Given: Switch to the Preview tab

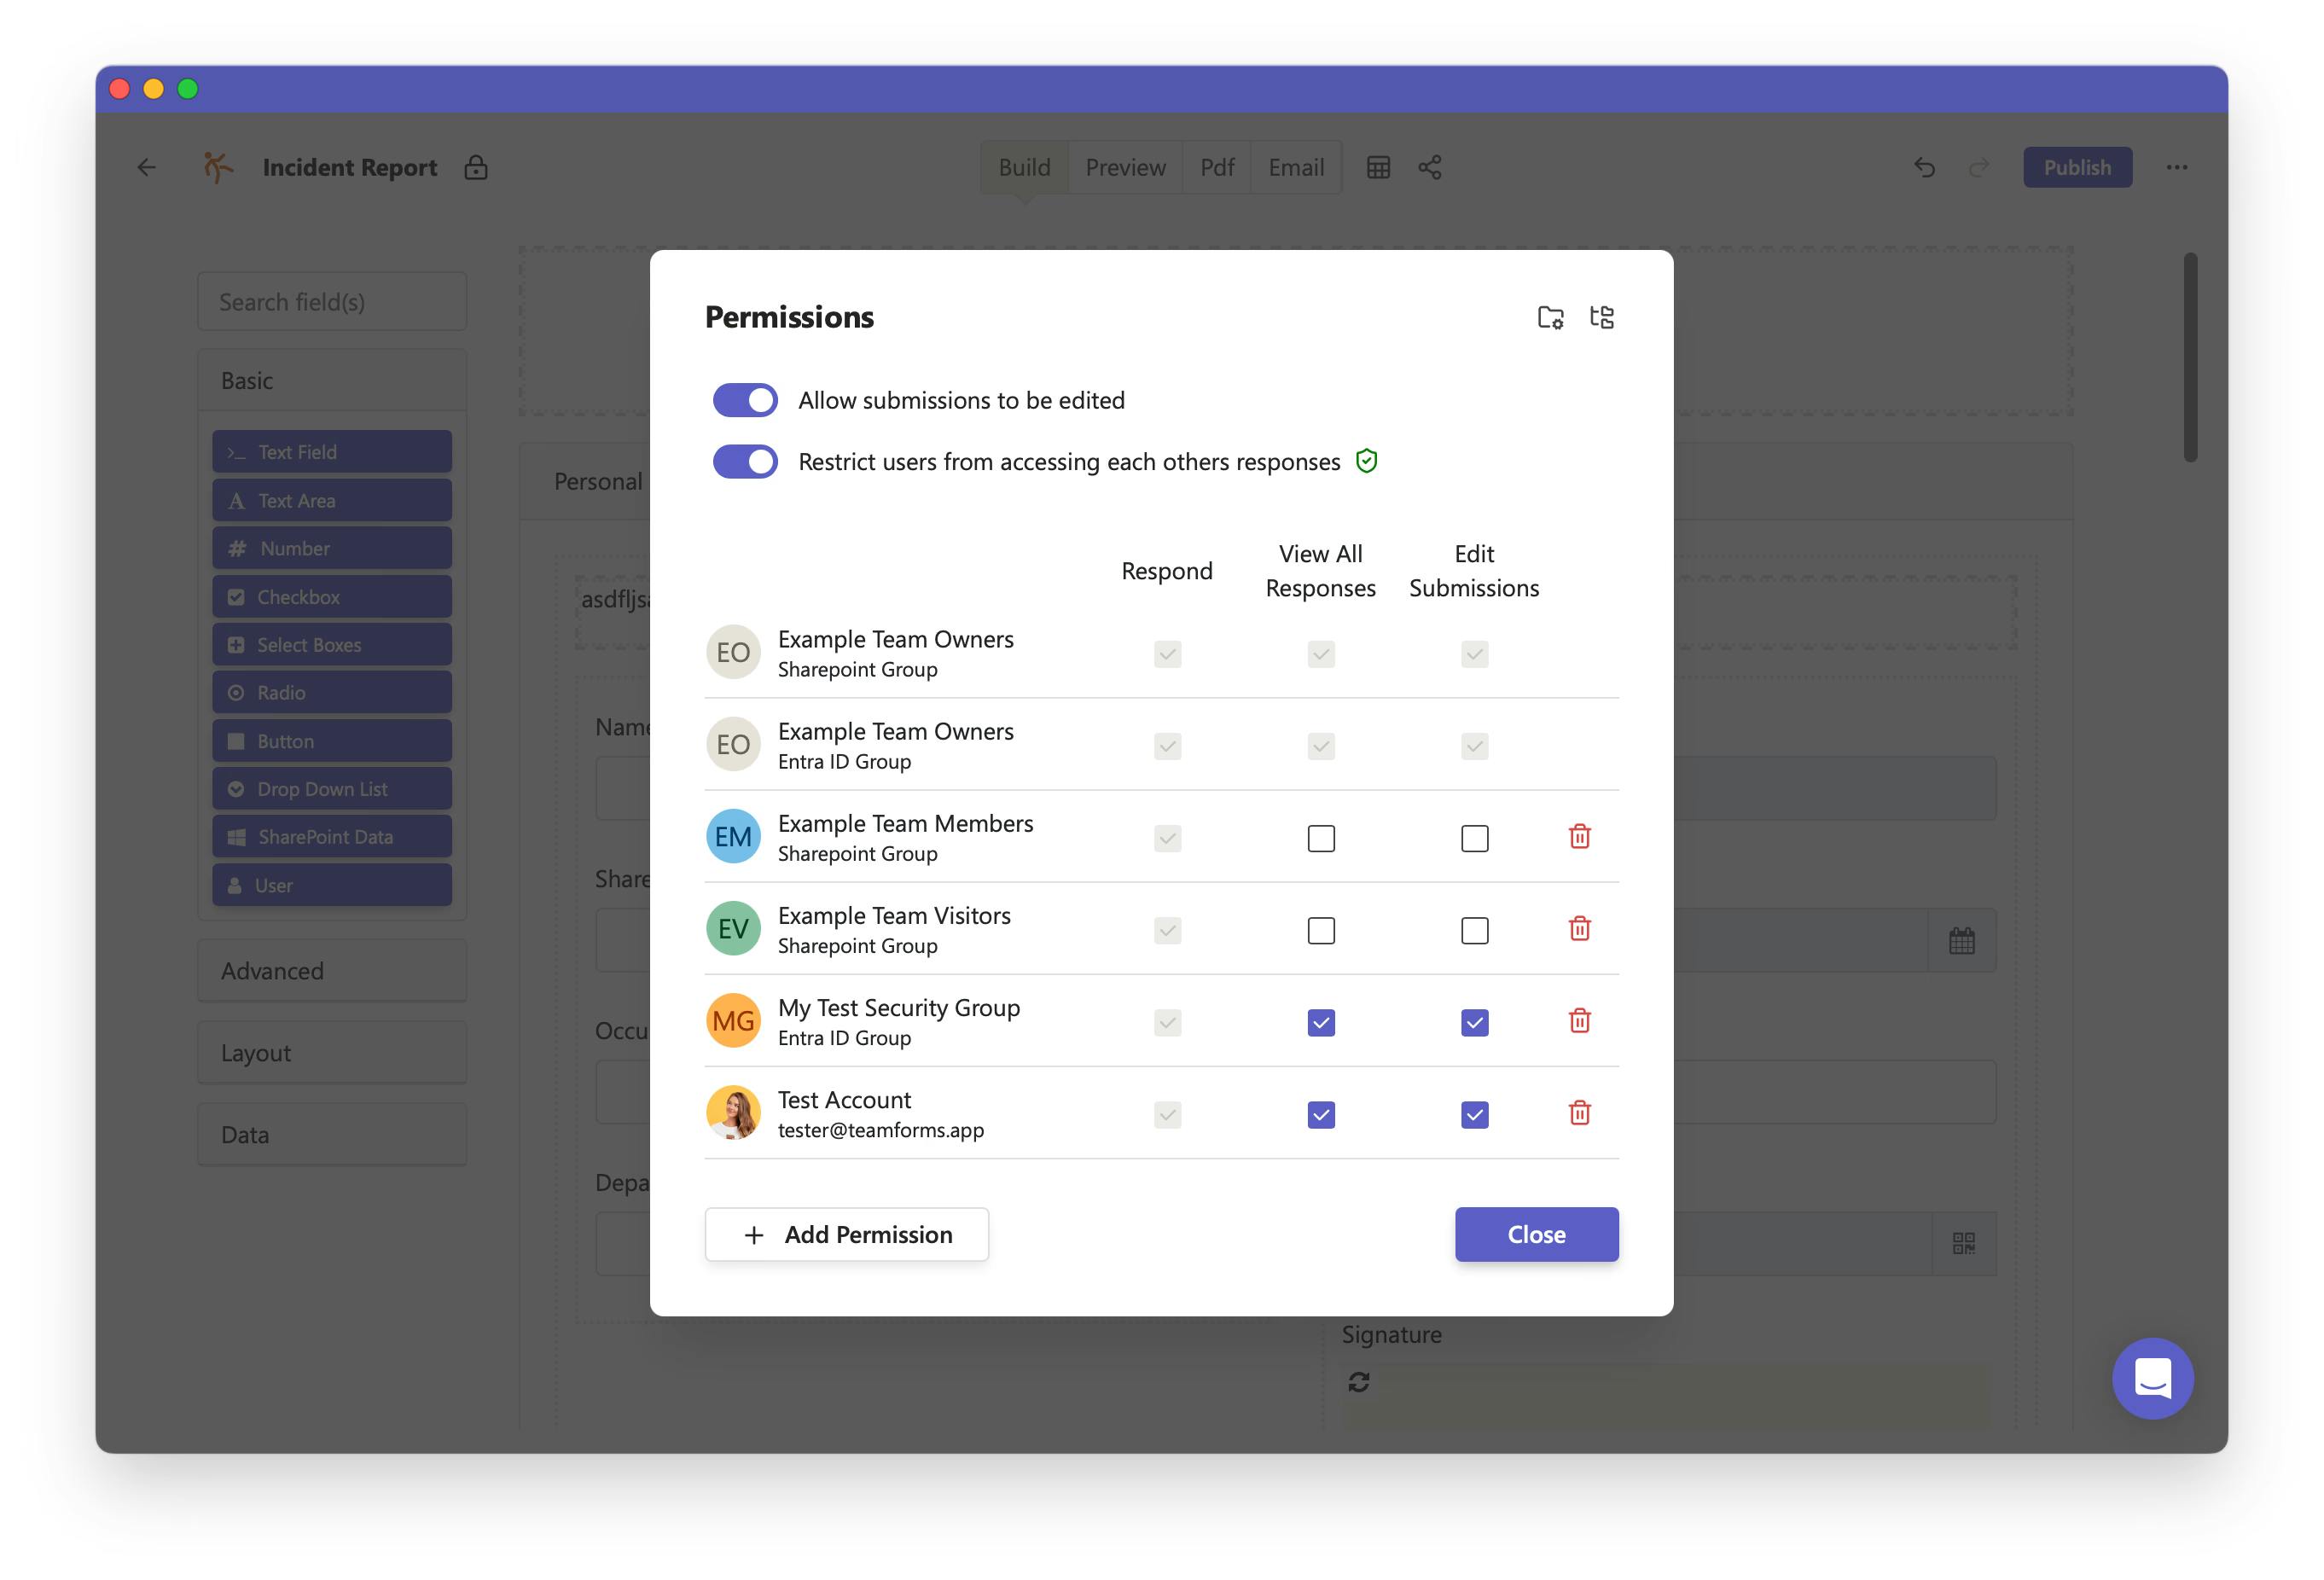Looking at the screenshot, I should (x=1125, y=167).
